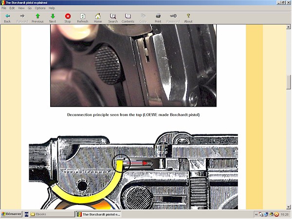The height and width of the screenshot is (219, 292).
Task: Refresh the current page
Action: (83, 18)
